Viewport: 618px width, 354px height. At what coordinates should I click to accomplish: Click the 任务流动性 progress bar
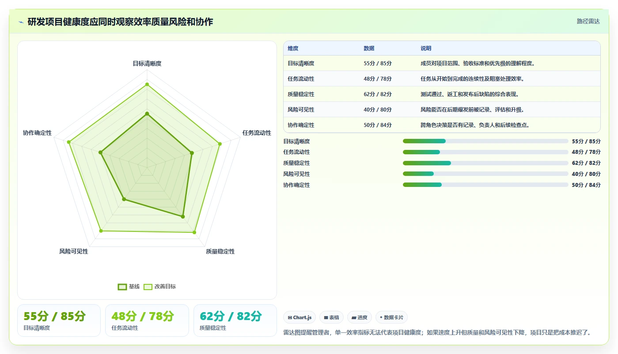point(485,152)
